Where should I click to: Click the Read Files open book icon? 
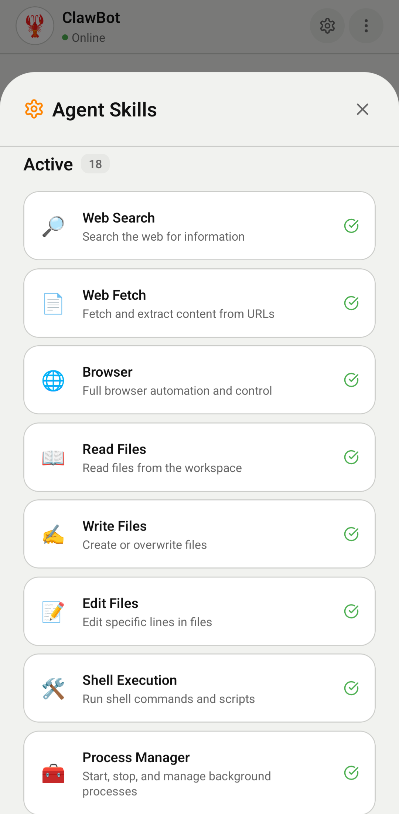click(x=53, y=457)
